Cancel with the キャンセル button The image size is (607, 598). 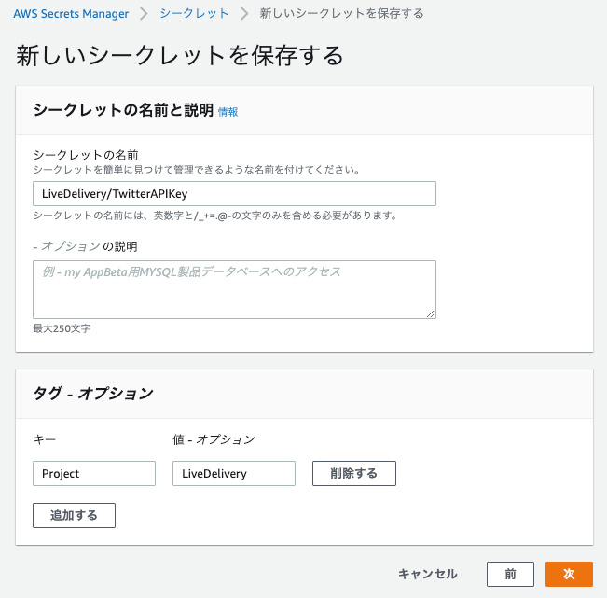(428, 574)
